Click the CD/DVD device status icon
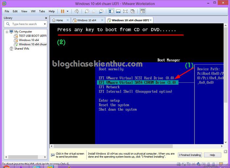This screenshot has height=168, width=230. tap(183, 164)
